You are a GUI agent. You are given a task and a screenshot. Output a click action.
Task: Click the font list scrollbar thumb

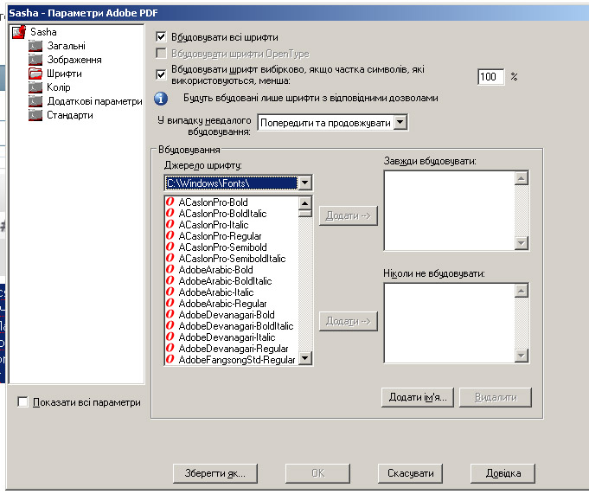pos(305,214)
